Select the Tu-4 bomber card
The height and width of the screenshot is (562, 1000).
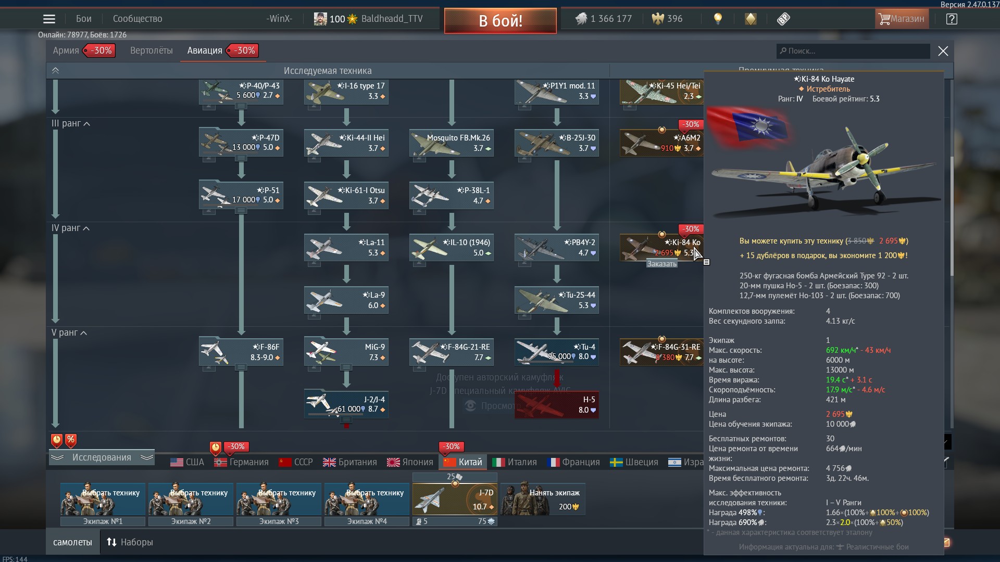557,352
